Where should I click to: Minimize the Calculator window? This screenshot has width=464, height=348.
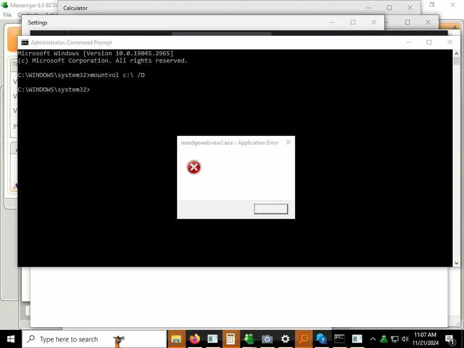(x=368, y=8)
